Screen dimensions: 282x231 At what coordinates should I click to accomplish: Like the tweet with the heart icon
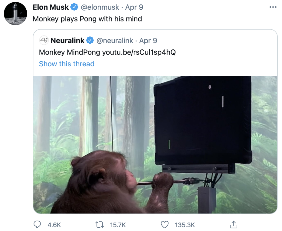pyautogui.click(x=164, y=224)
